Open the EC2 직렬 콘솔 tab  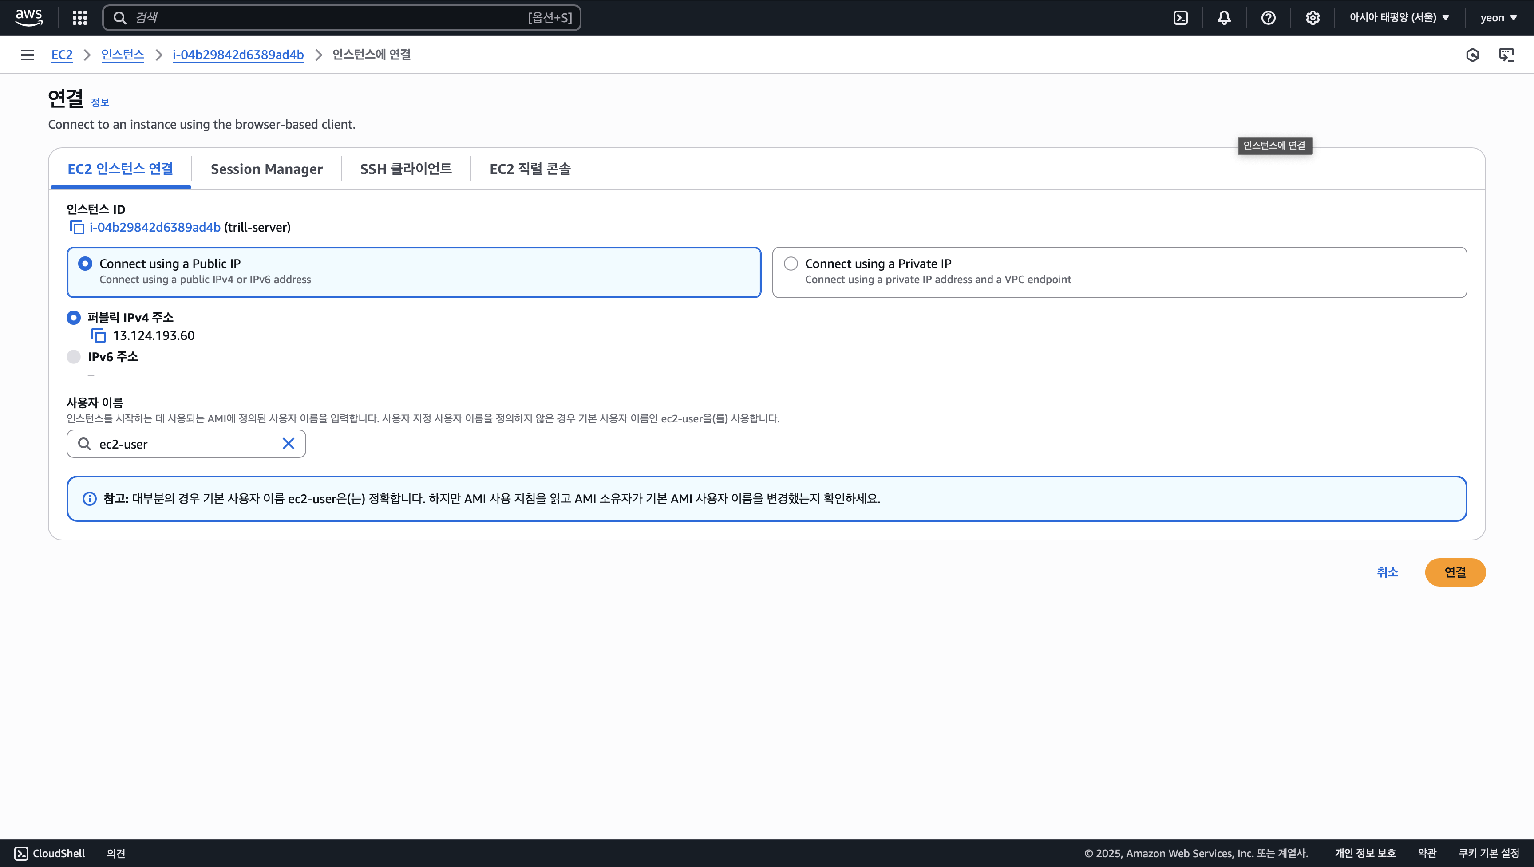coord(530,169)
